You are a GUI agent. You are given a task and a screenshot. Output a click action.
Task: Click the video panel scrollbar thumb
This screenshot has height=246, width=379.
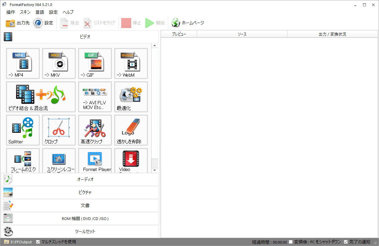click(x=155, y=163)
